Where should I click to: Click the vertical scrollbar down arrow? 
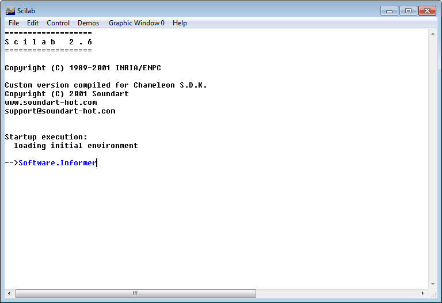(x=433, y=284)
